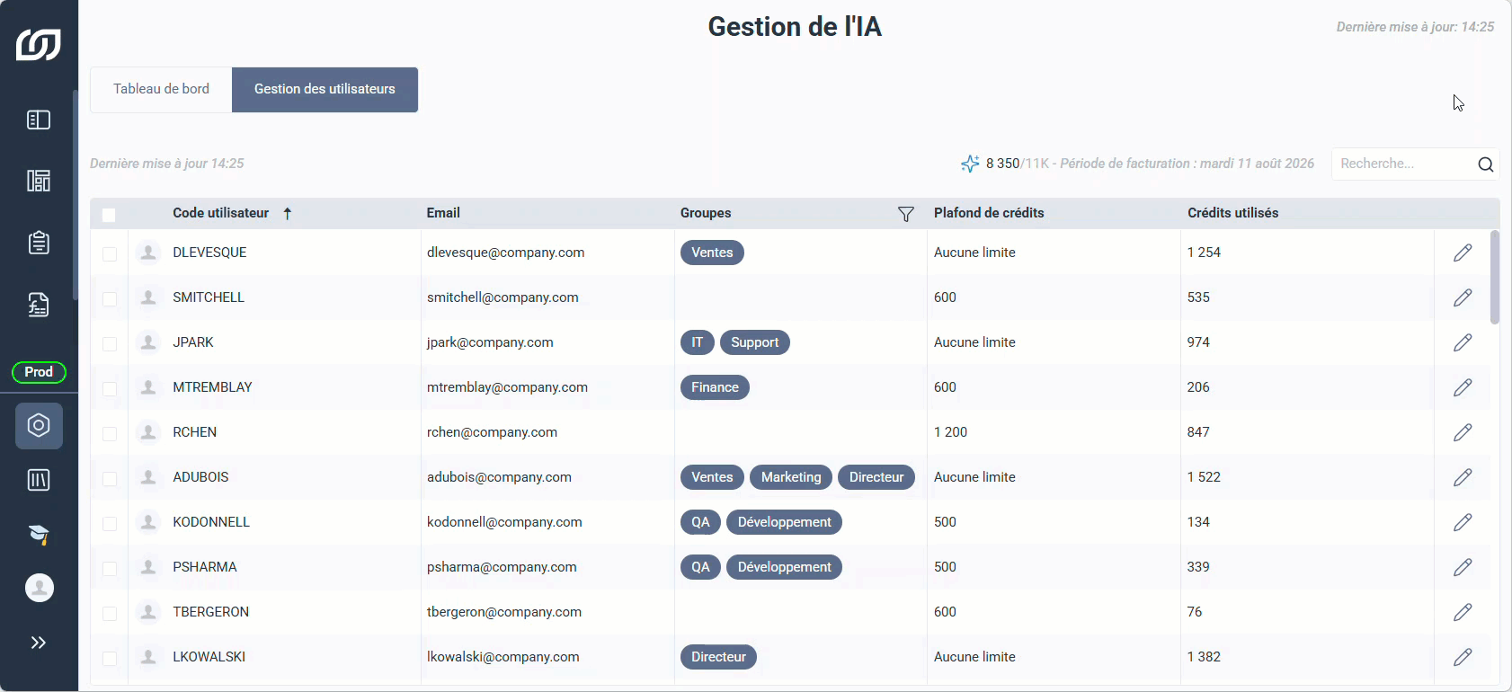Edit the ADUBOIS user row
The height and width of the screenshot is (692, 1512).
pos(1463,477)
